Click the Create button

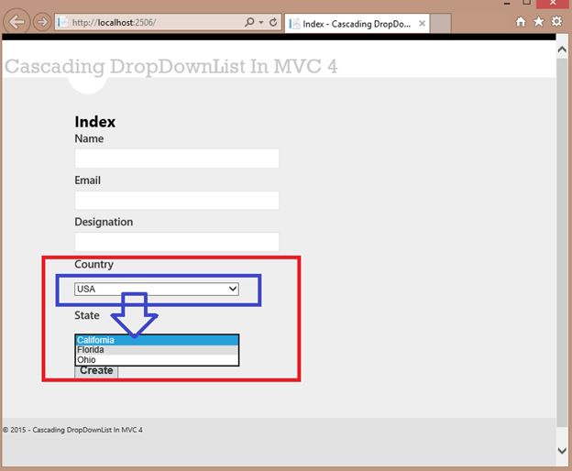(x=96, y=371)
